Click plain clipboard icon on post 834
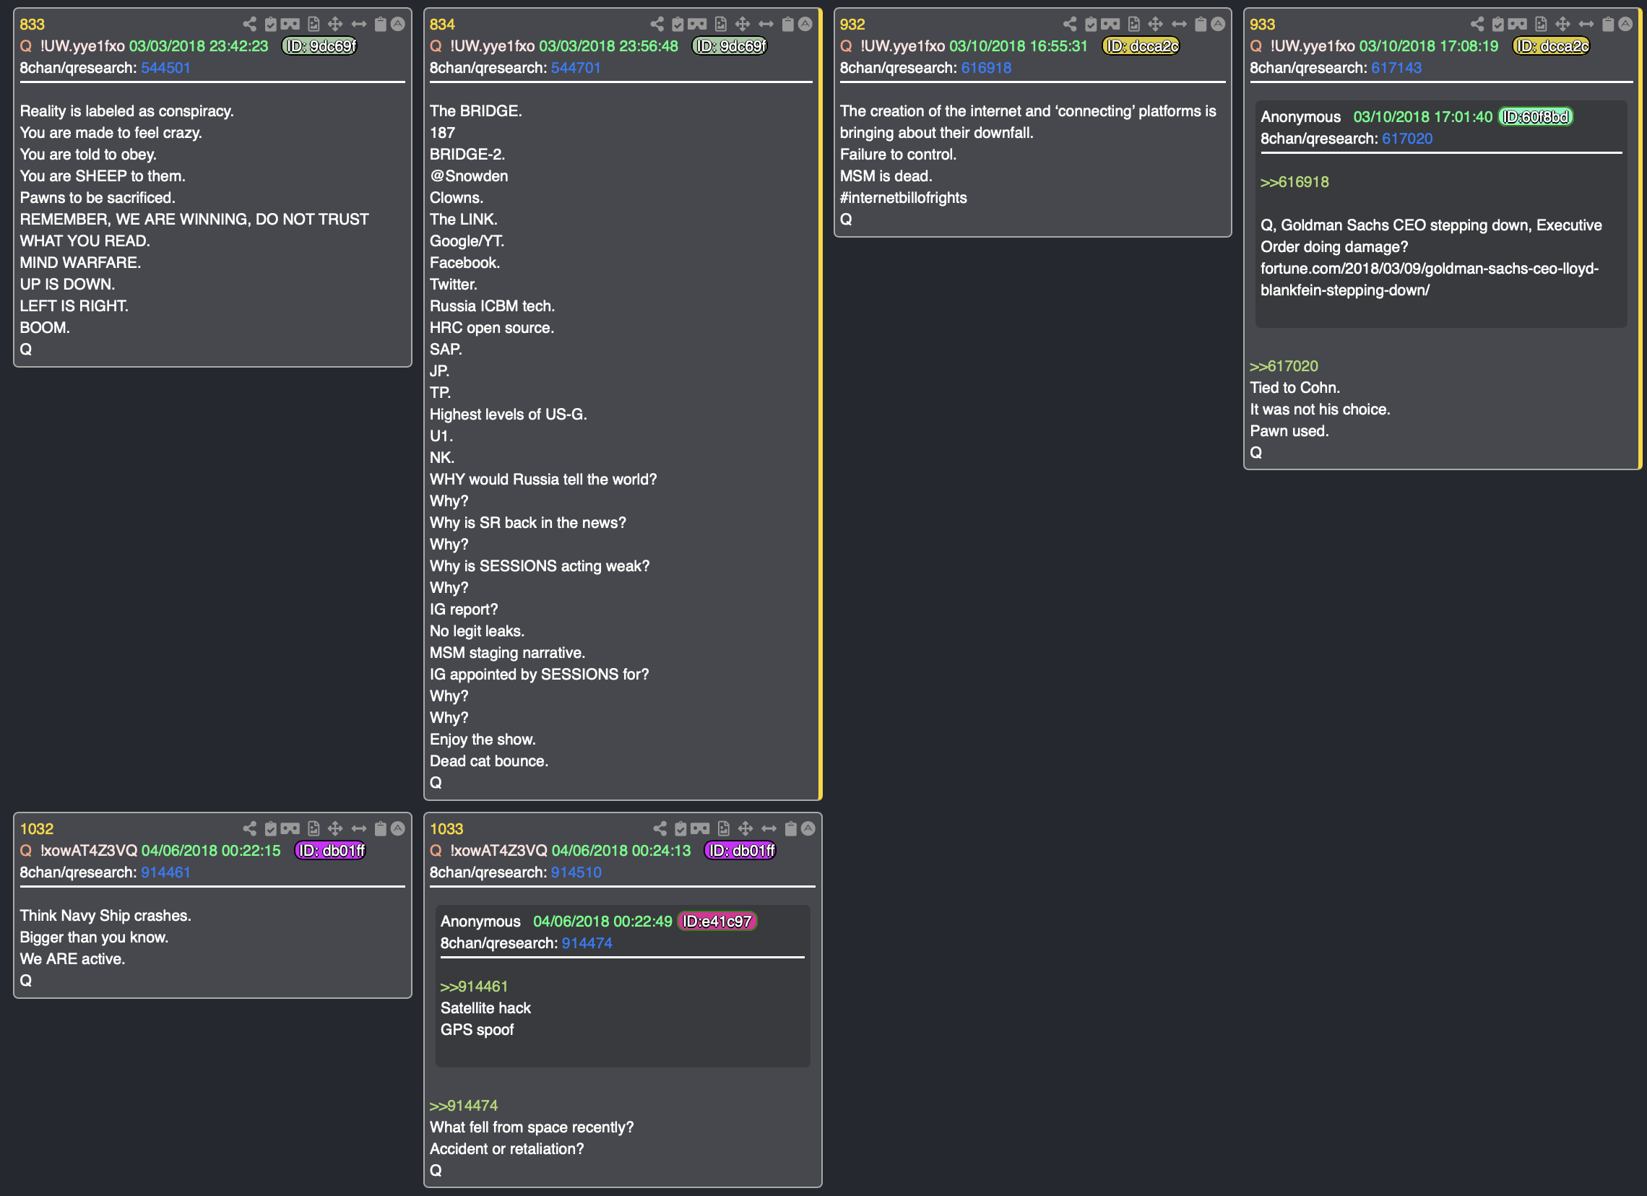1647x1196 pixels. tap(787, 24)
